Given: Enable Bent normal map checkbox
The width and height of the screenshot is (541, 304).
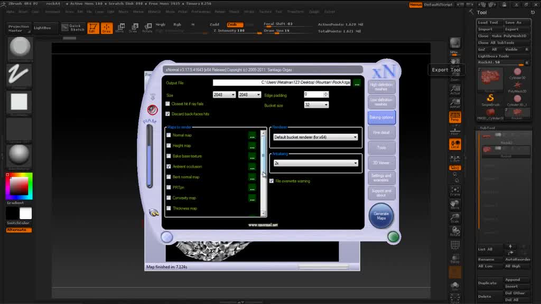Looking at the screenshot, I should (x=169, y=177).
